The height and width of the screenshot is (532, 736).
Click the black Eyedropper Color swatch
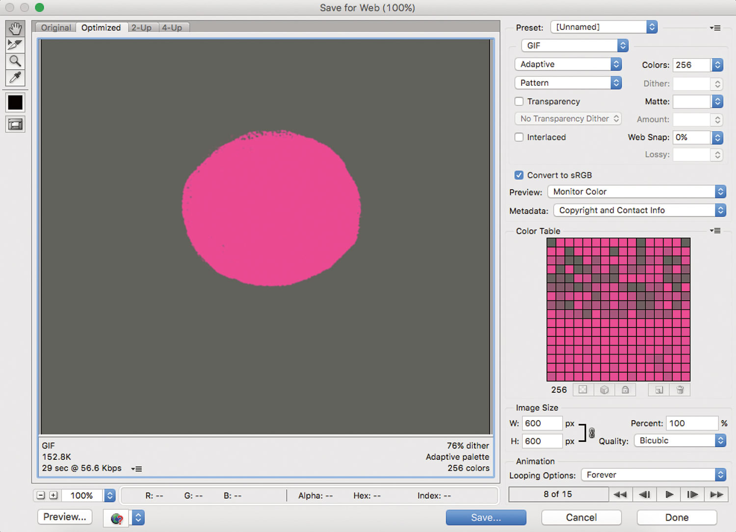[15, 102]
